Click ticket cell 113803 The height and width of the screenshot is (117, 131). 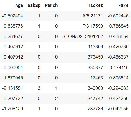[x=96, y=47]
